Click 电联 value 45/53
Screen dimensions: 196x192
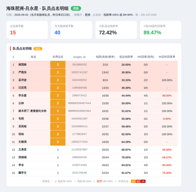point(105,165)
